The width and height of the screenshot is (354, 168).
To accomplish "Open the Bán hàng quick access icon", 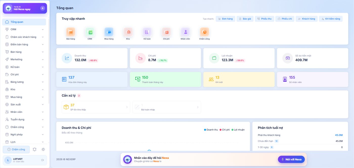I will (x=71, y=32).
